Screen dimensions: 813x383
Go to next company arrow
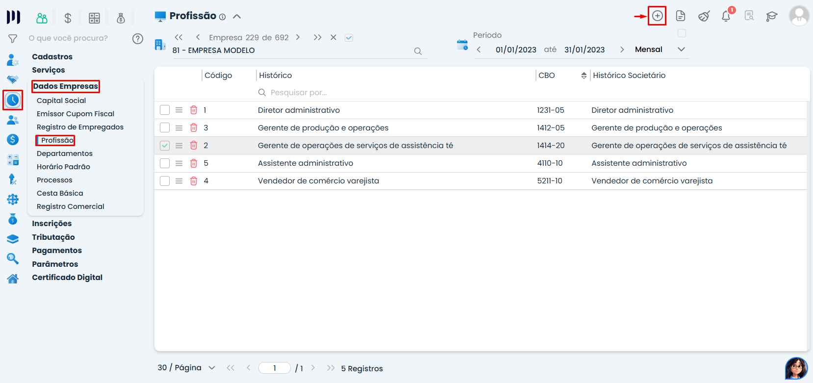(x=298, y=37)
